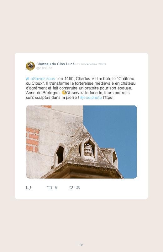The height and width of the screenshot is (252, 163).
Task: Open the 12 novembre 2020 timestamp
Action: point(92,64)
